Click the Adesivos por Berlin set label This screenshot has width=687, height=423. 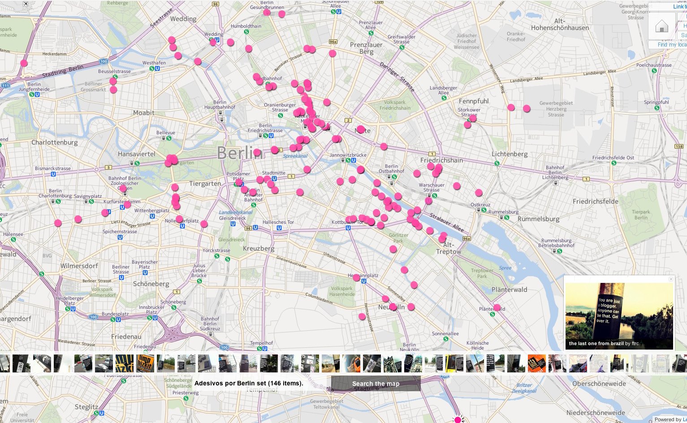click(249, 384)
